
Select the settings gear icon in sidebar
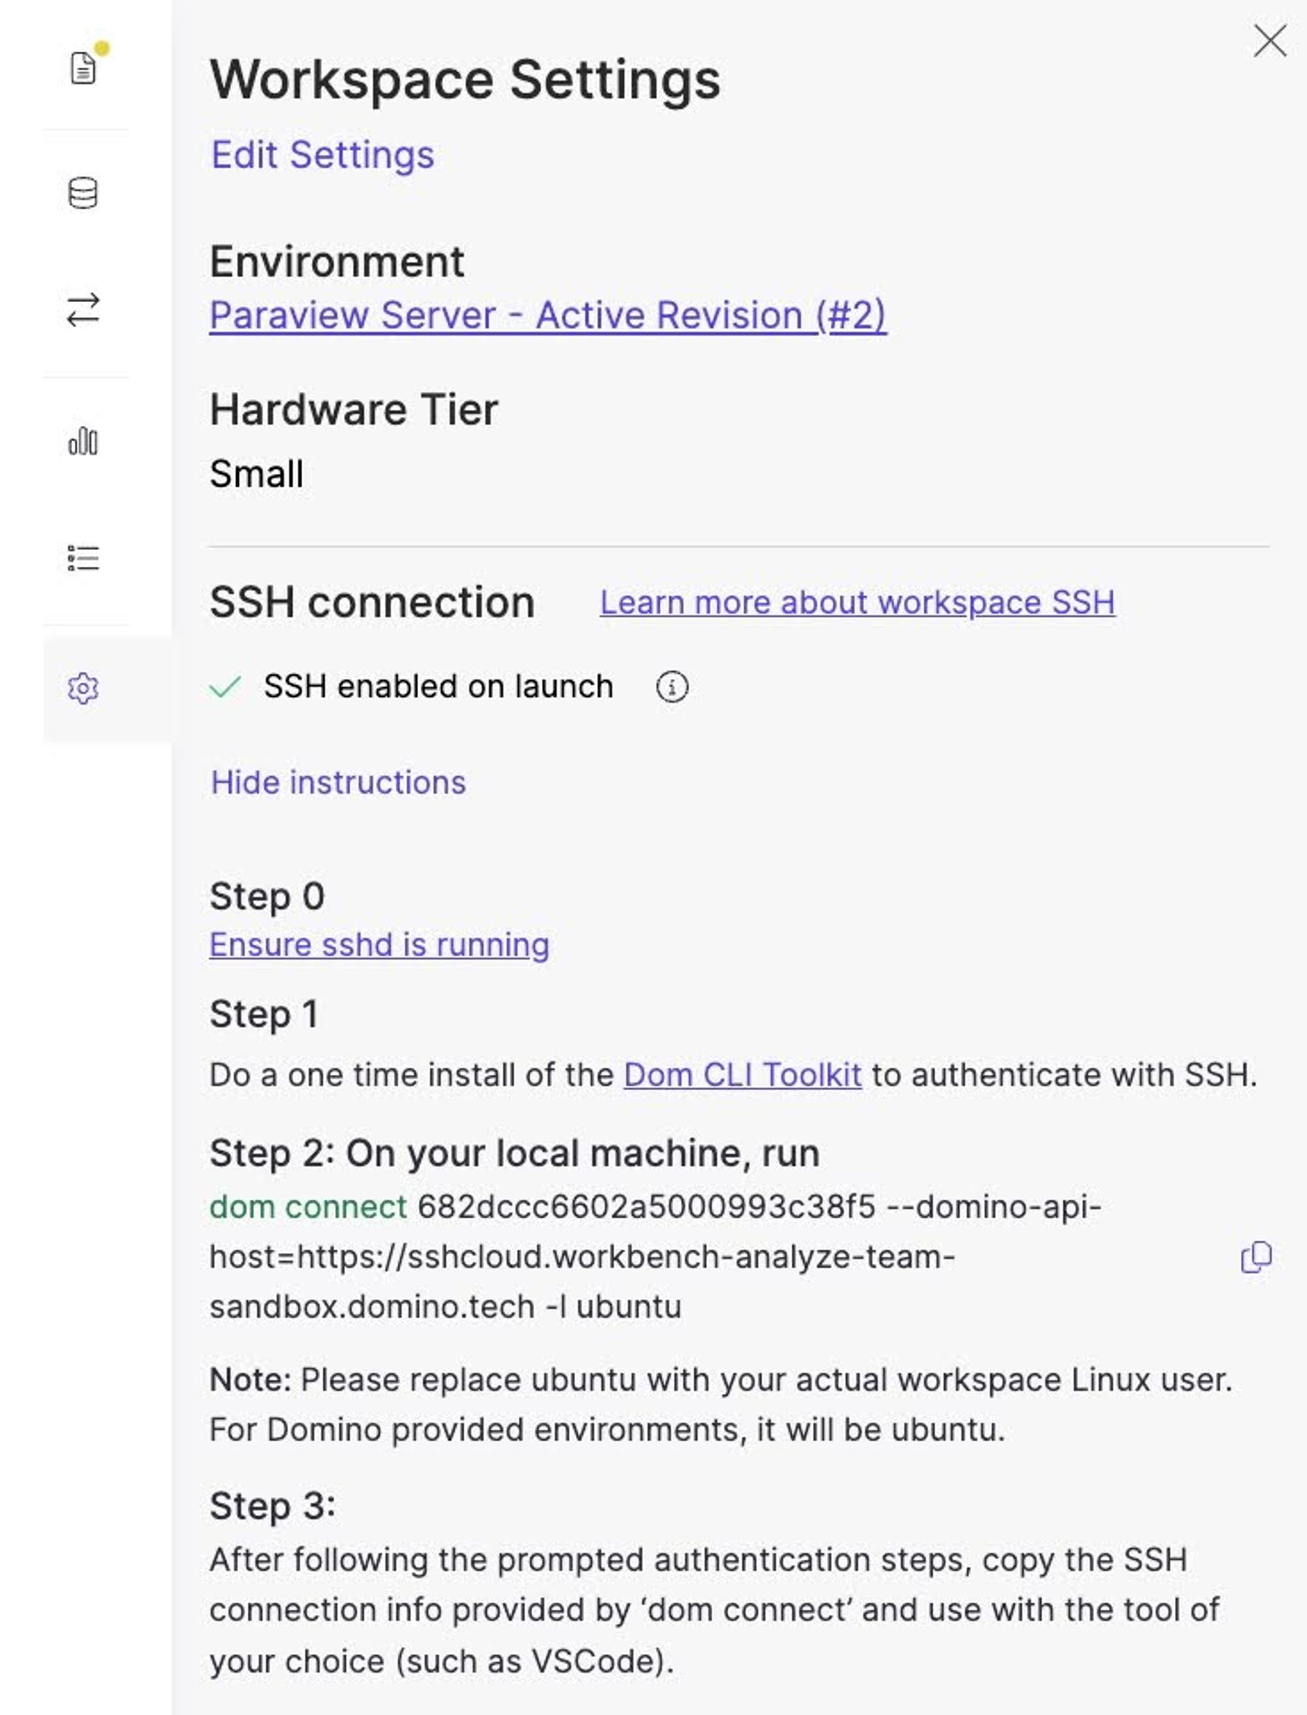pyautogui.click(x=82, y=688)
